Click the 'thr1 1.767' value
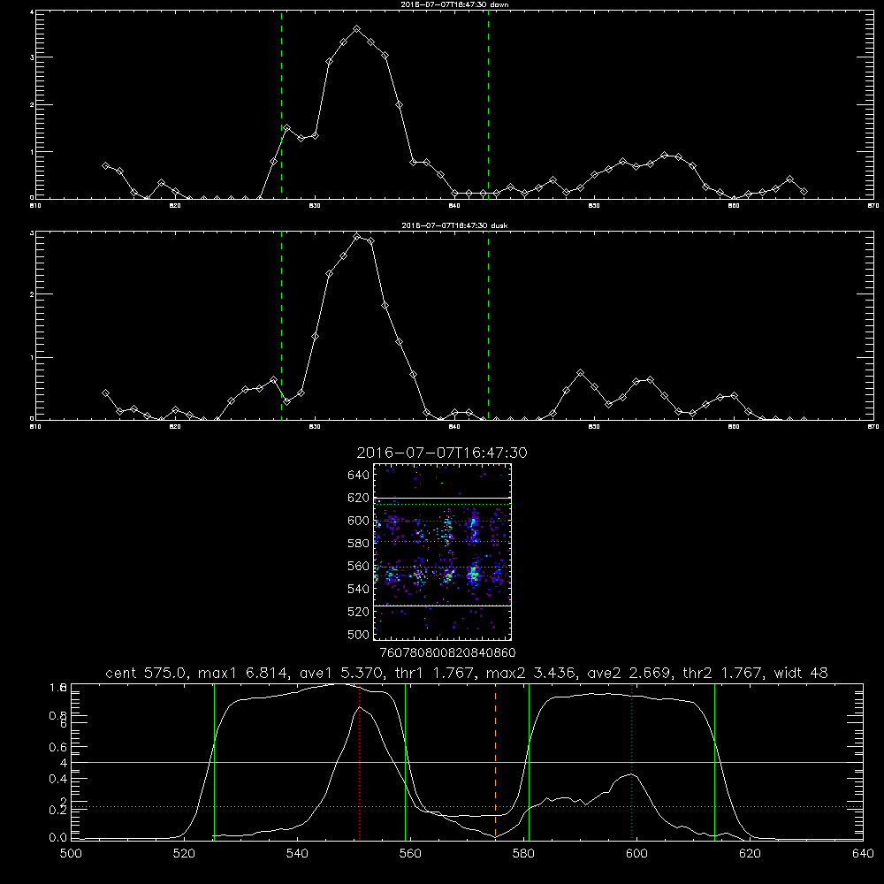The height and width of the screenshot is (884, 884). [x=434, y=673]
